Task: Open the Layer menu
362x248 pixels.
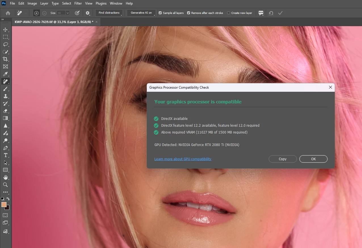Action: (x=44, y=3)
